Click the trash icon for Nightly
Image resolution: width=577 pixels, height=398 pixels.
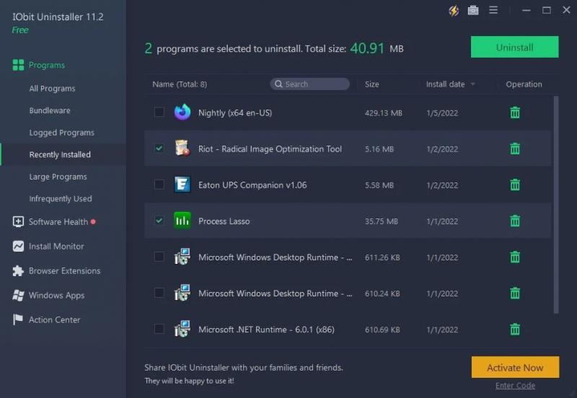(x=515, y=112)
